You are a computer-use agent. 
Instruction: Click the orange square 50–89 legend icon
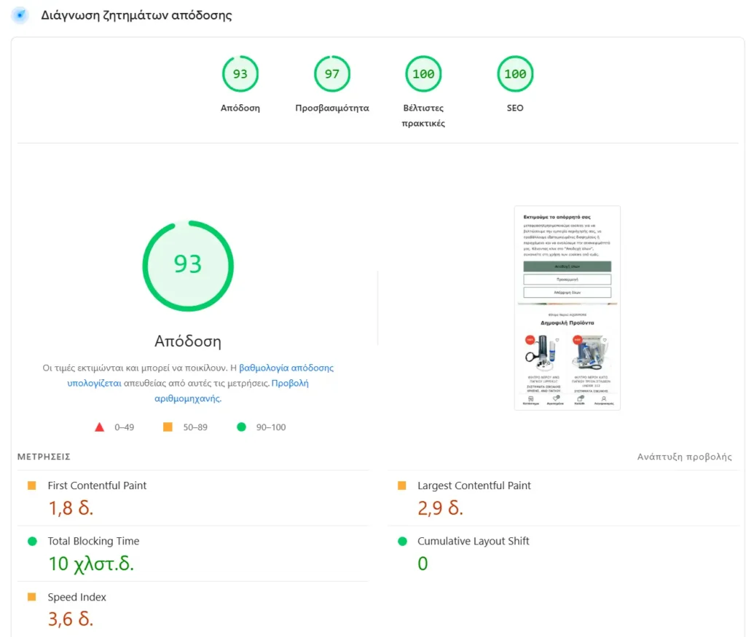click(x=168, y=427)
